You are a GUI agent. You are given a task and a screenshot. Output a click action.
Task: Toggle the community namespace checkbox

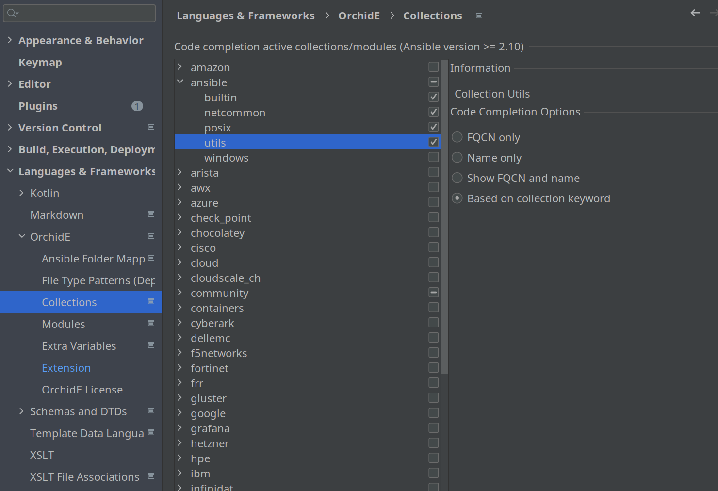click(434, 292)
